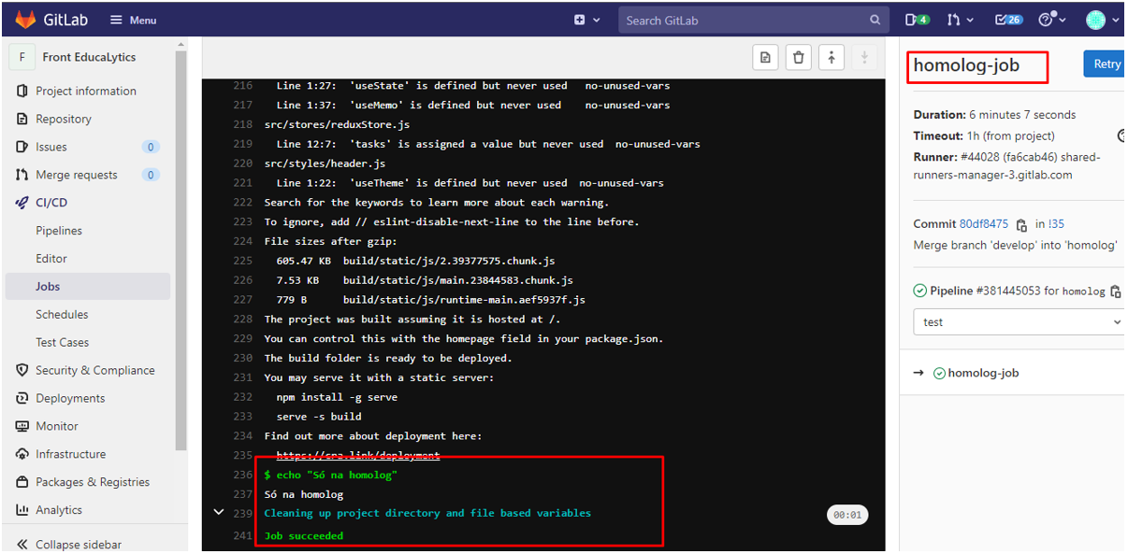Image resolution: width=1128 pixels, height=554 pixels.
Task: Open Repository in sidebar
Action: [64, 119]
